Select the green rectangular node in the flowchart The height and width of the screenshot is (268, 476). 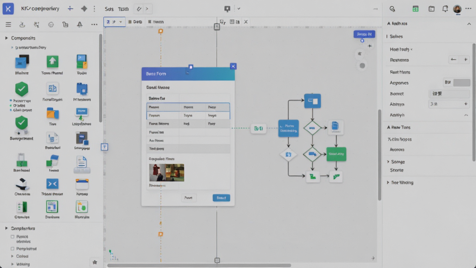(336, 154)
